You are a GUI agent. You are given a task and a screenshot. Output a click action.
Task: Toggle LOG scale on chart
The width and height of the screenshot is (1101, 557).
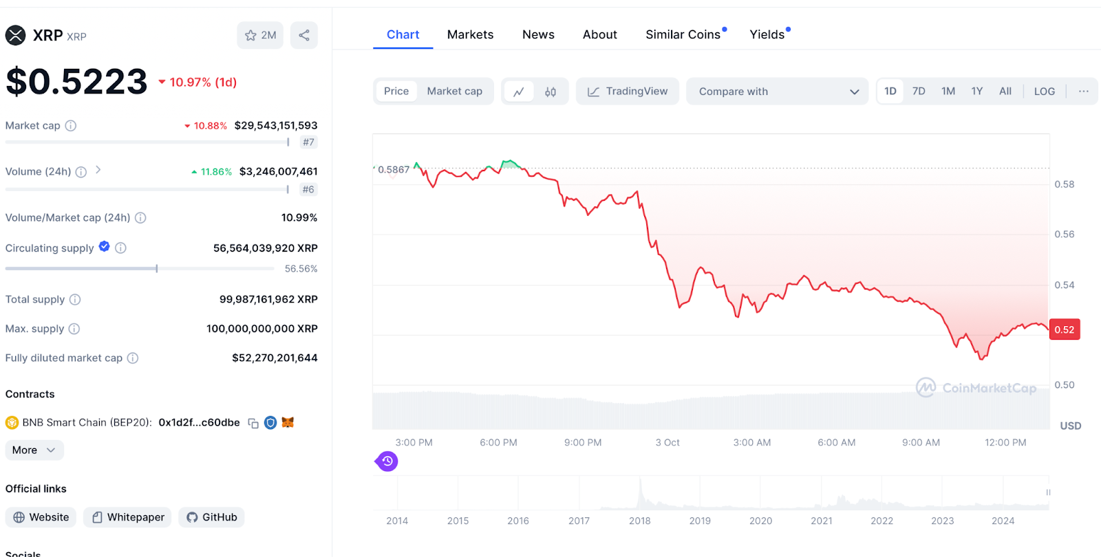(x=1045, y=91)
